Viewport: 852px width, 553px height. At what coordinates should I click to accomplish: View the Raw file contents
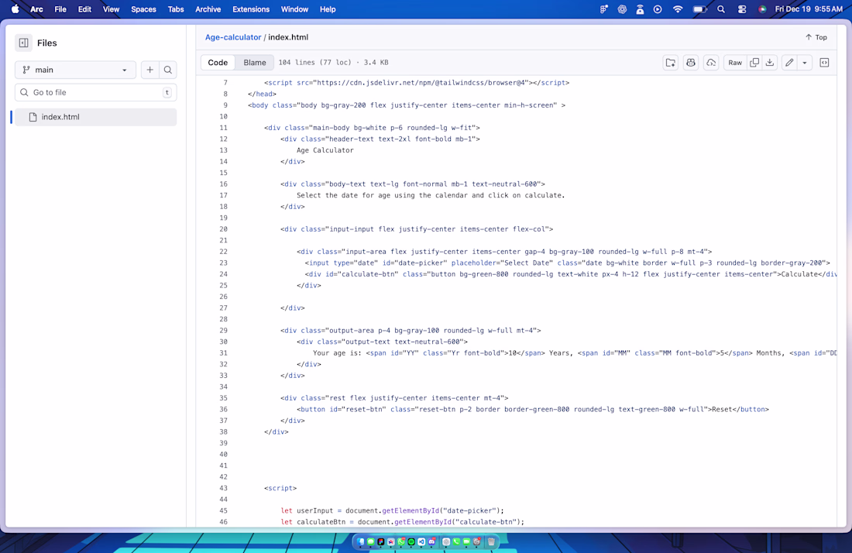tap(735, 63)
